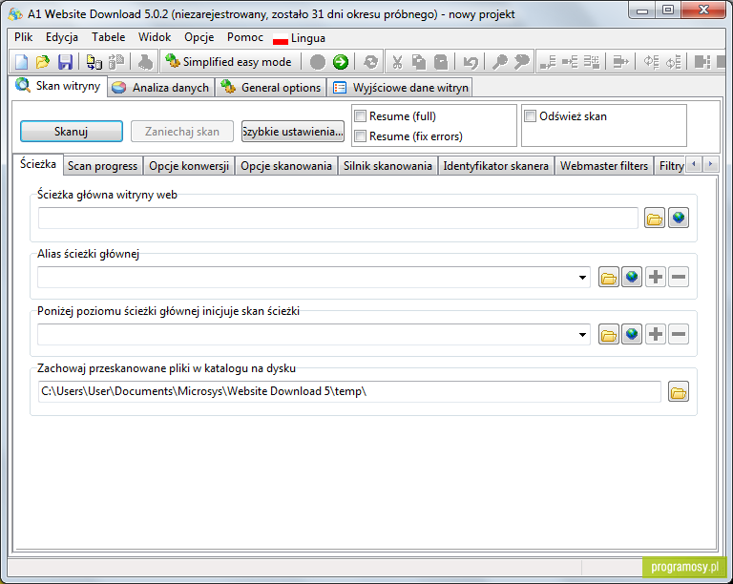Click the Undo arrow icon

pos(471,62)
